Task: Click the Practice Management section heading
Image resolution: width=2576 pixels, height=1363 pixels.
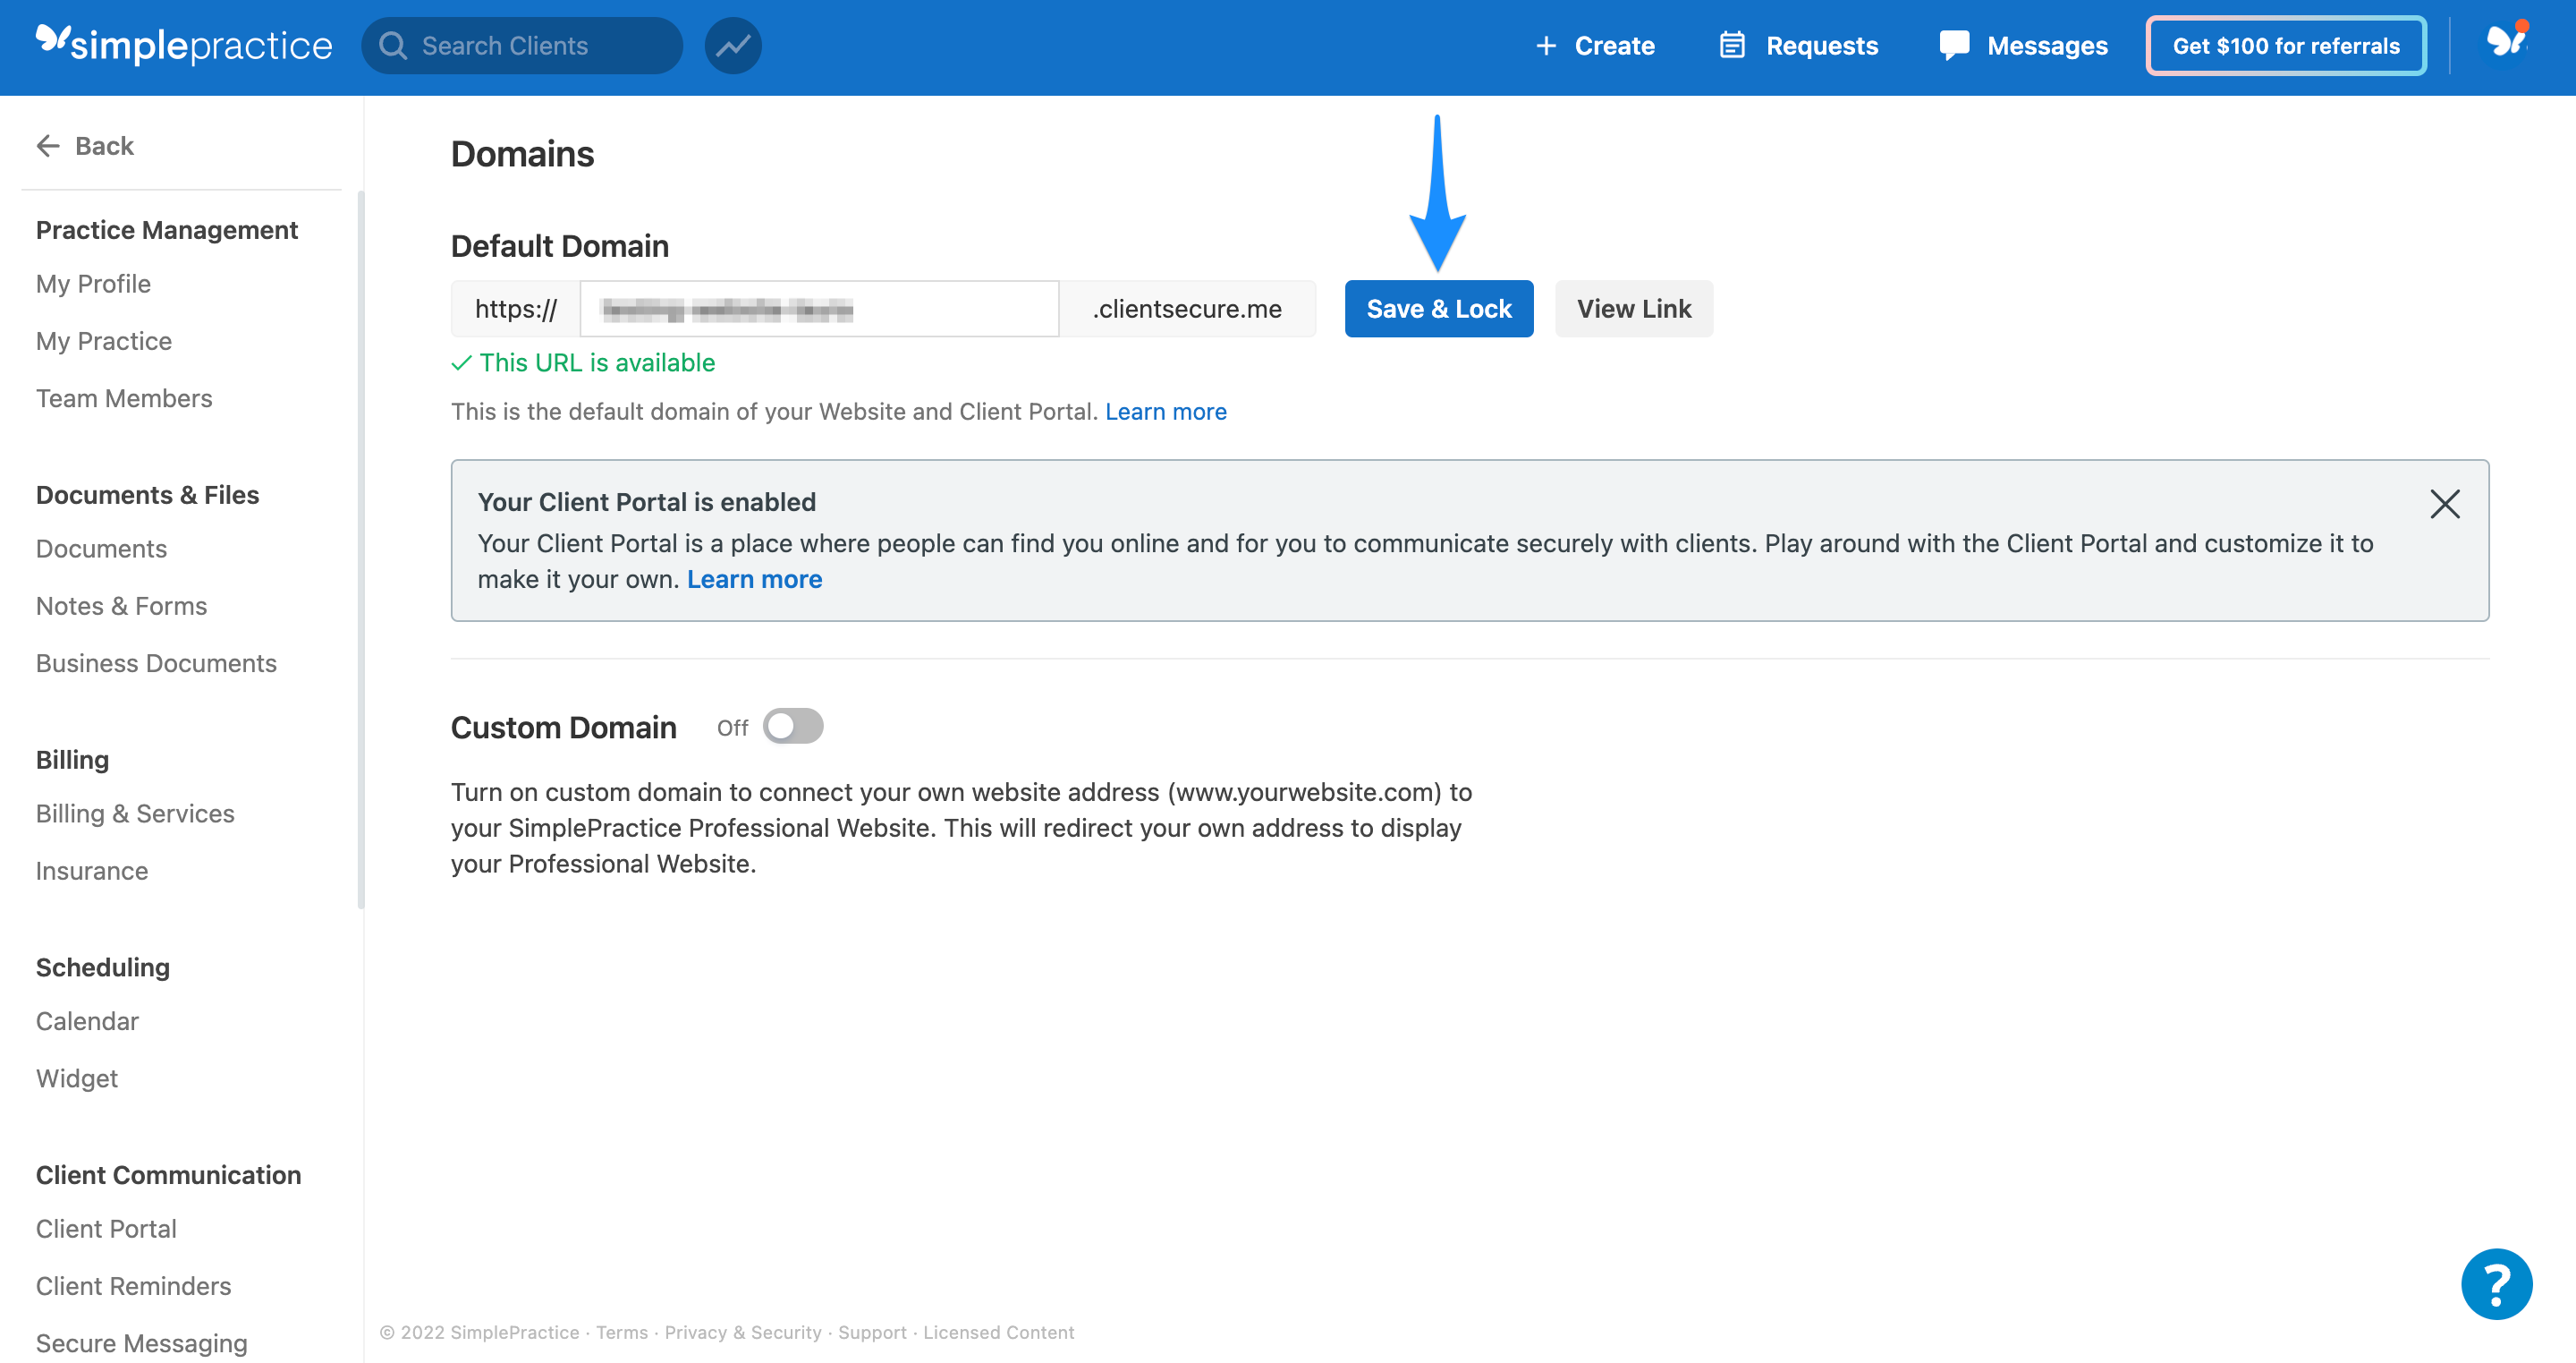Action: pyautogui.click(x=167, y=230)
